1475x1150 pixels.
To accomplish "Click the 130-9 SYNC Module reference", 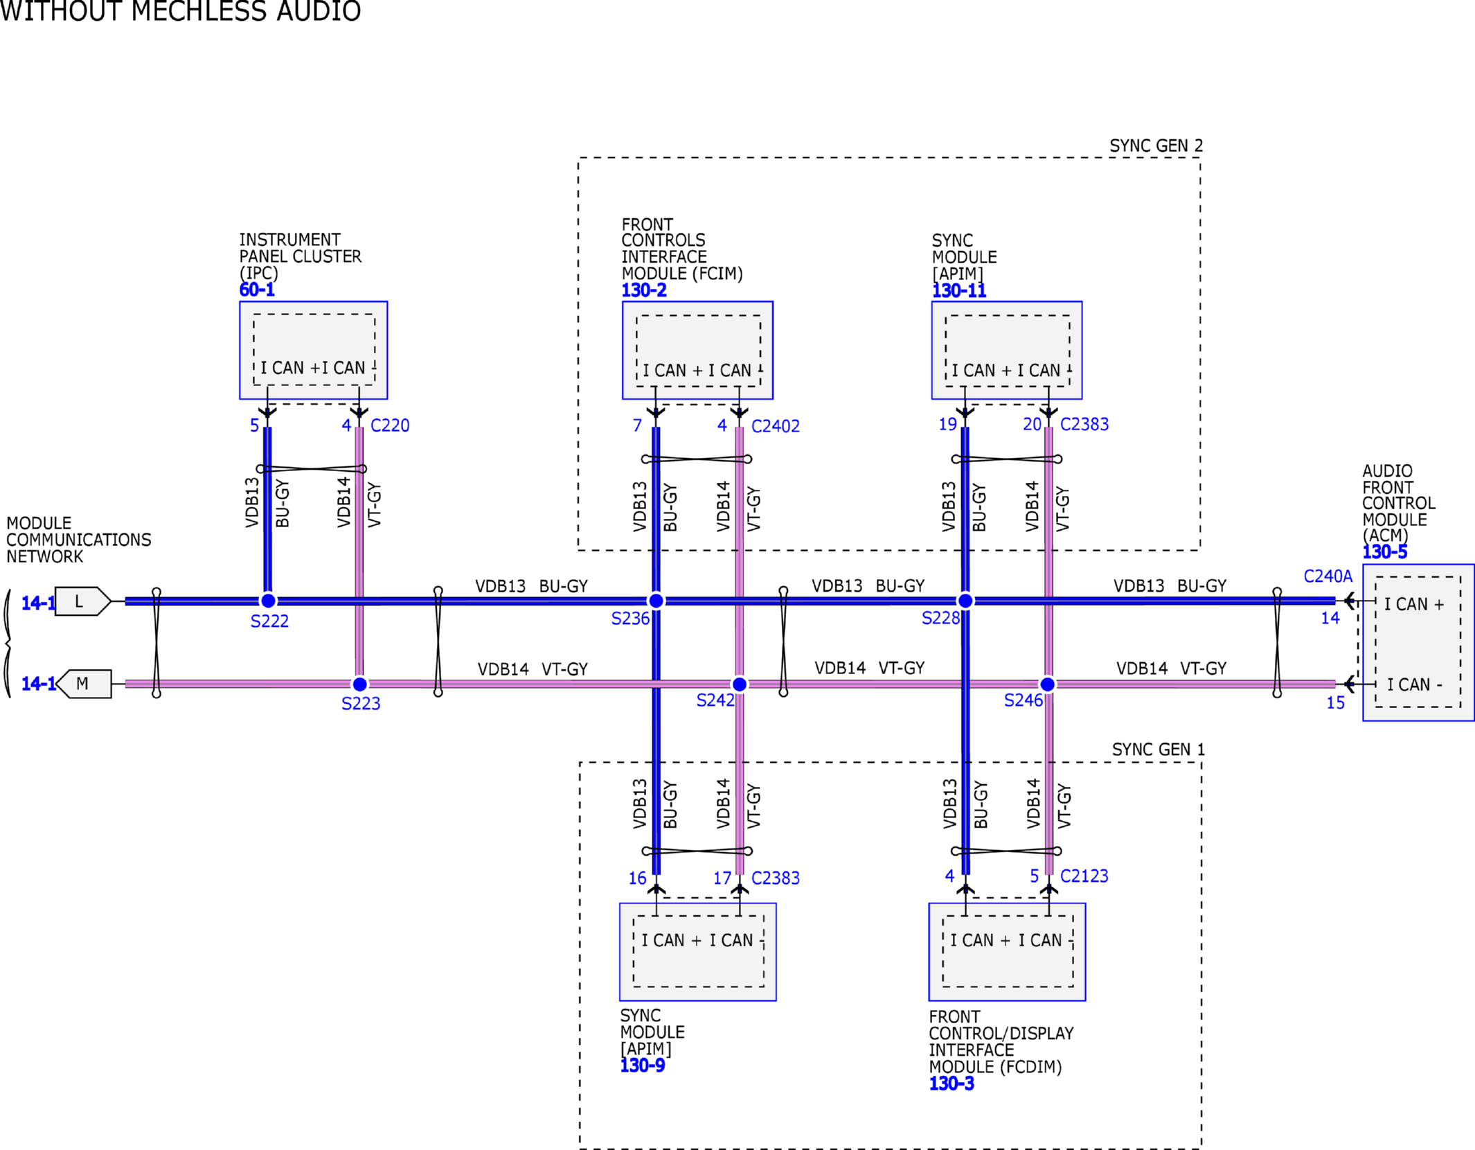I will [642, 1065].
